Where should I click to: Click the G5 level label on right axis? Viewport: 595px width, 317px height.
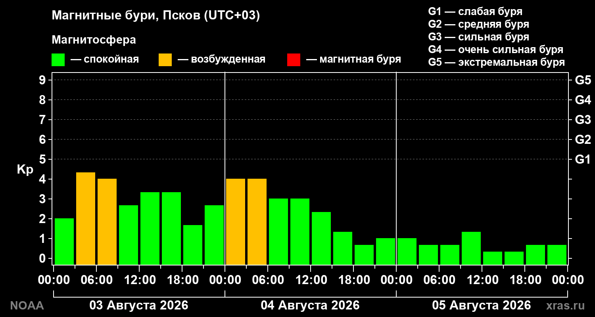pyautogui.click(x=583, y=80)
